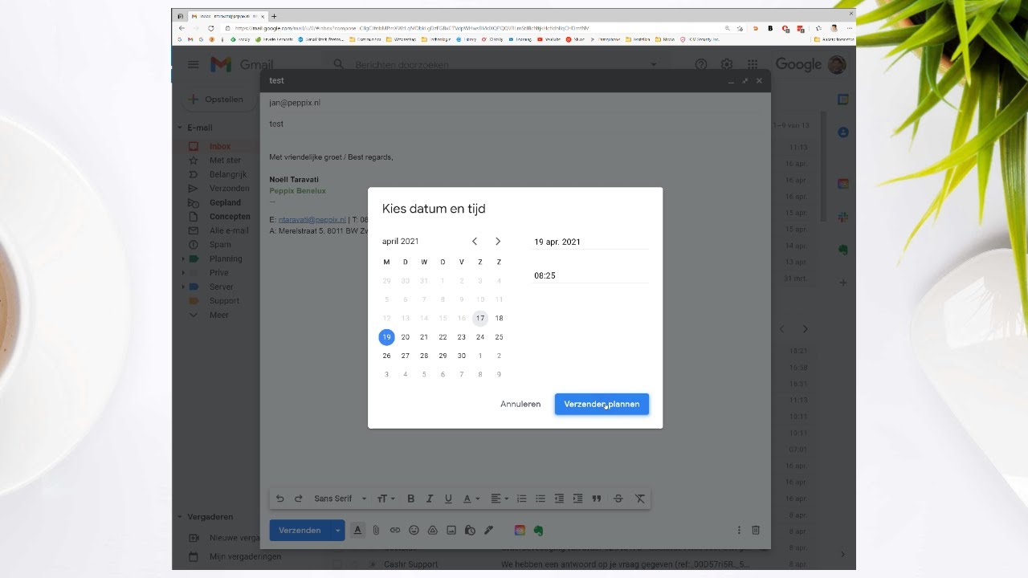Insert a link with chain icon

point(395,530)
